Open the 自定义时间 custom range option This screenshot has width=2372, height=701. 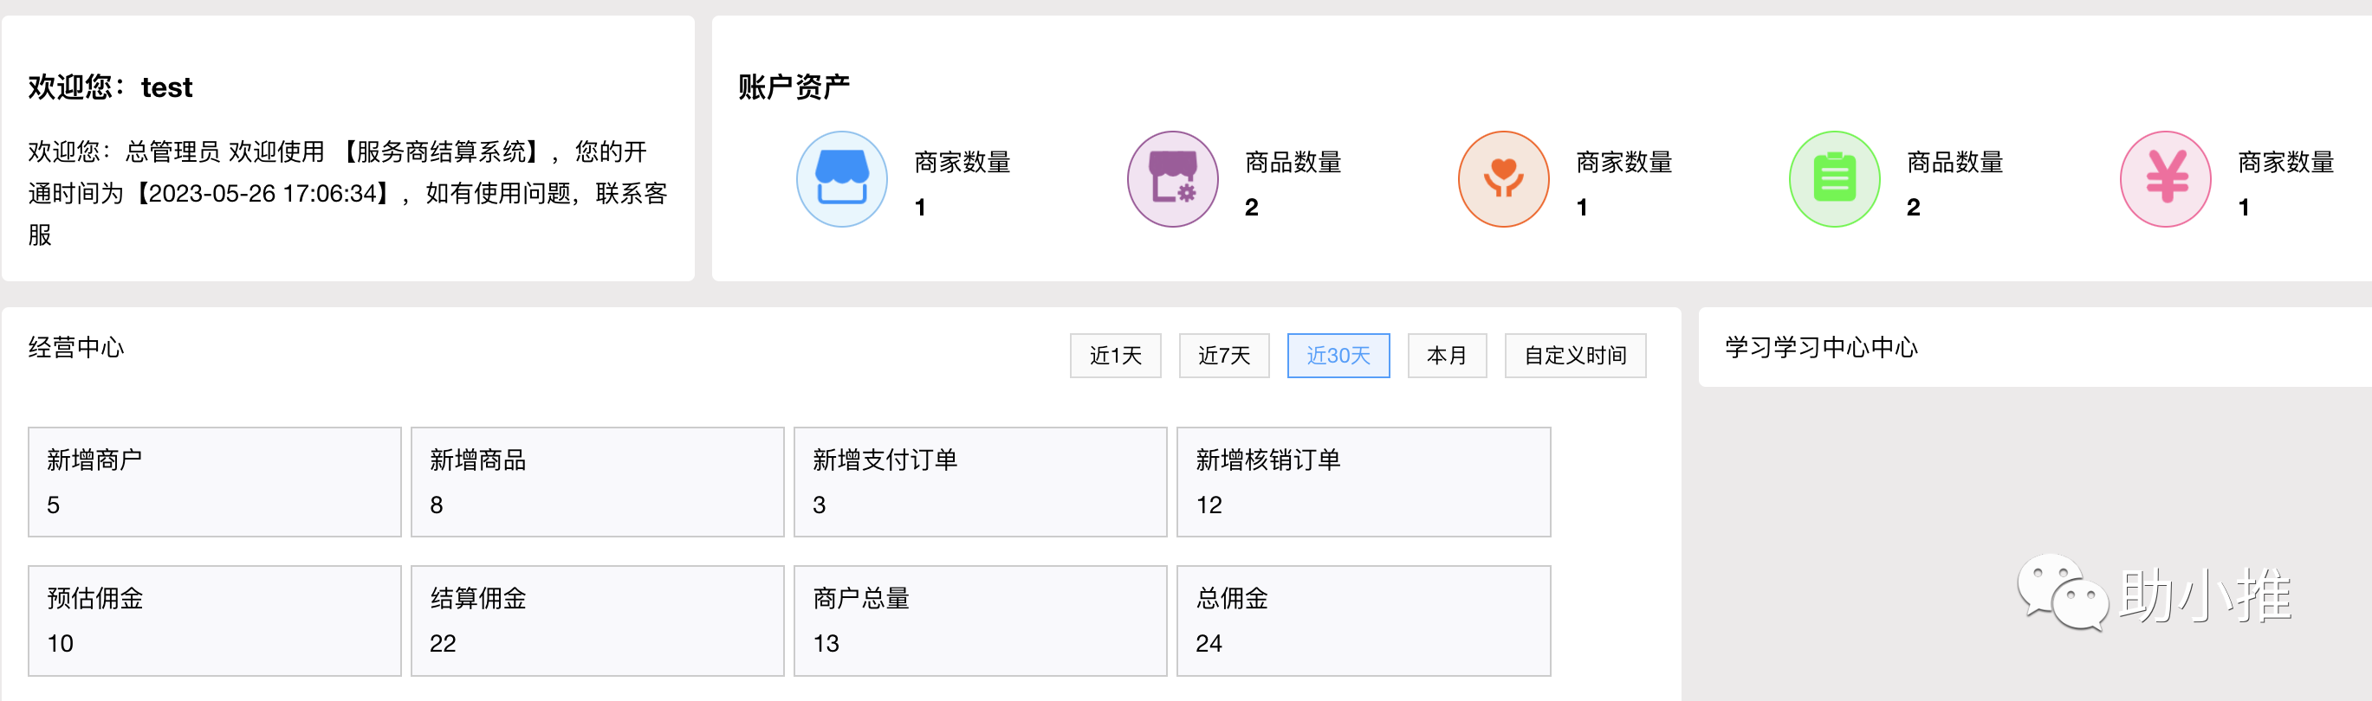1575,355
